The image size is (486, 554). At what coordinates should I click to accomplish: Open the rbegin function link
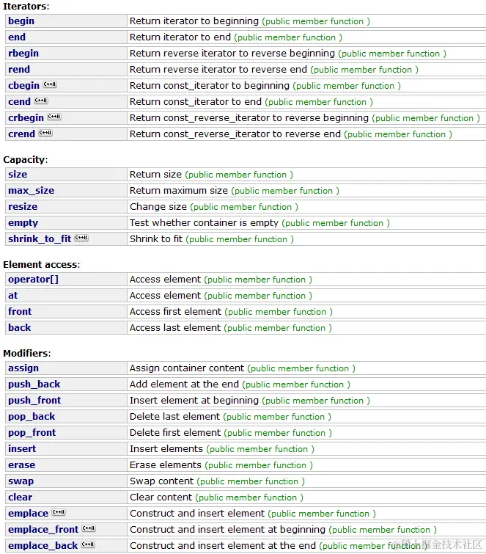[23, 54]
